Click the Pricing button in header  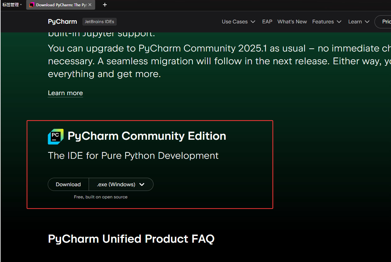pos(383,22)
